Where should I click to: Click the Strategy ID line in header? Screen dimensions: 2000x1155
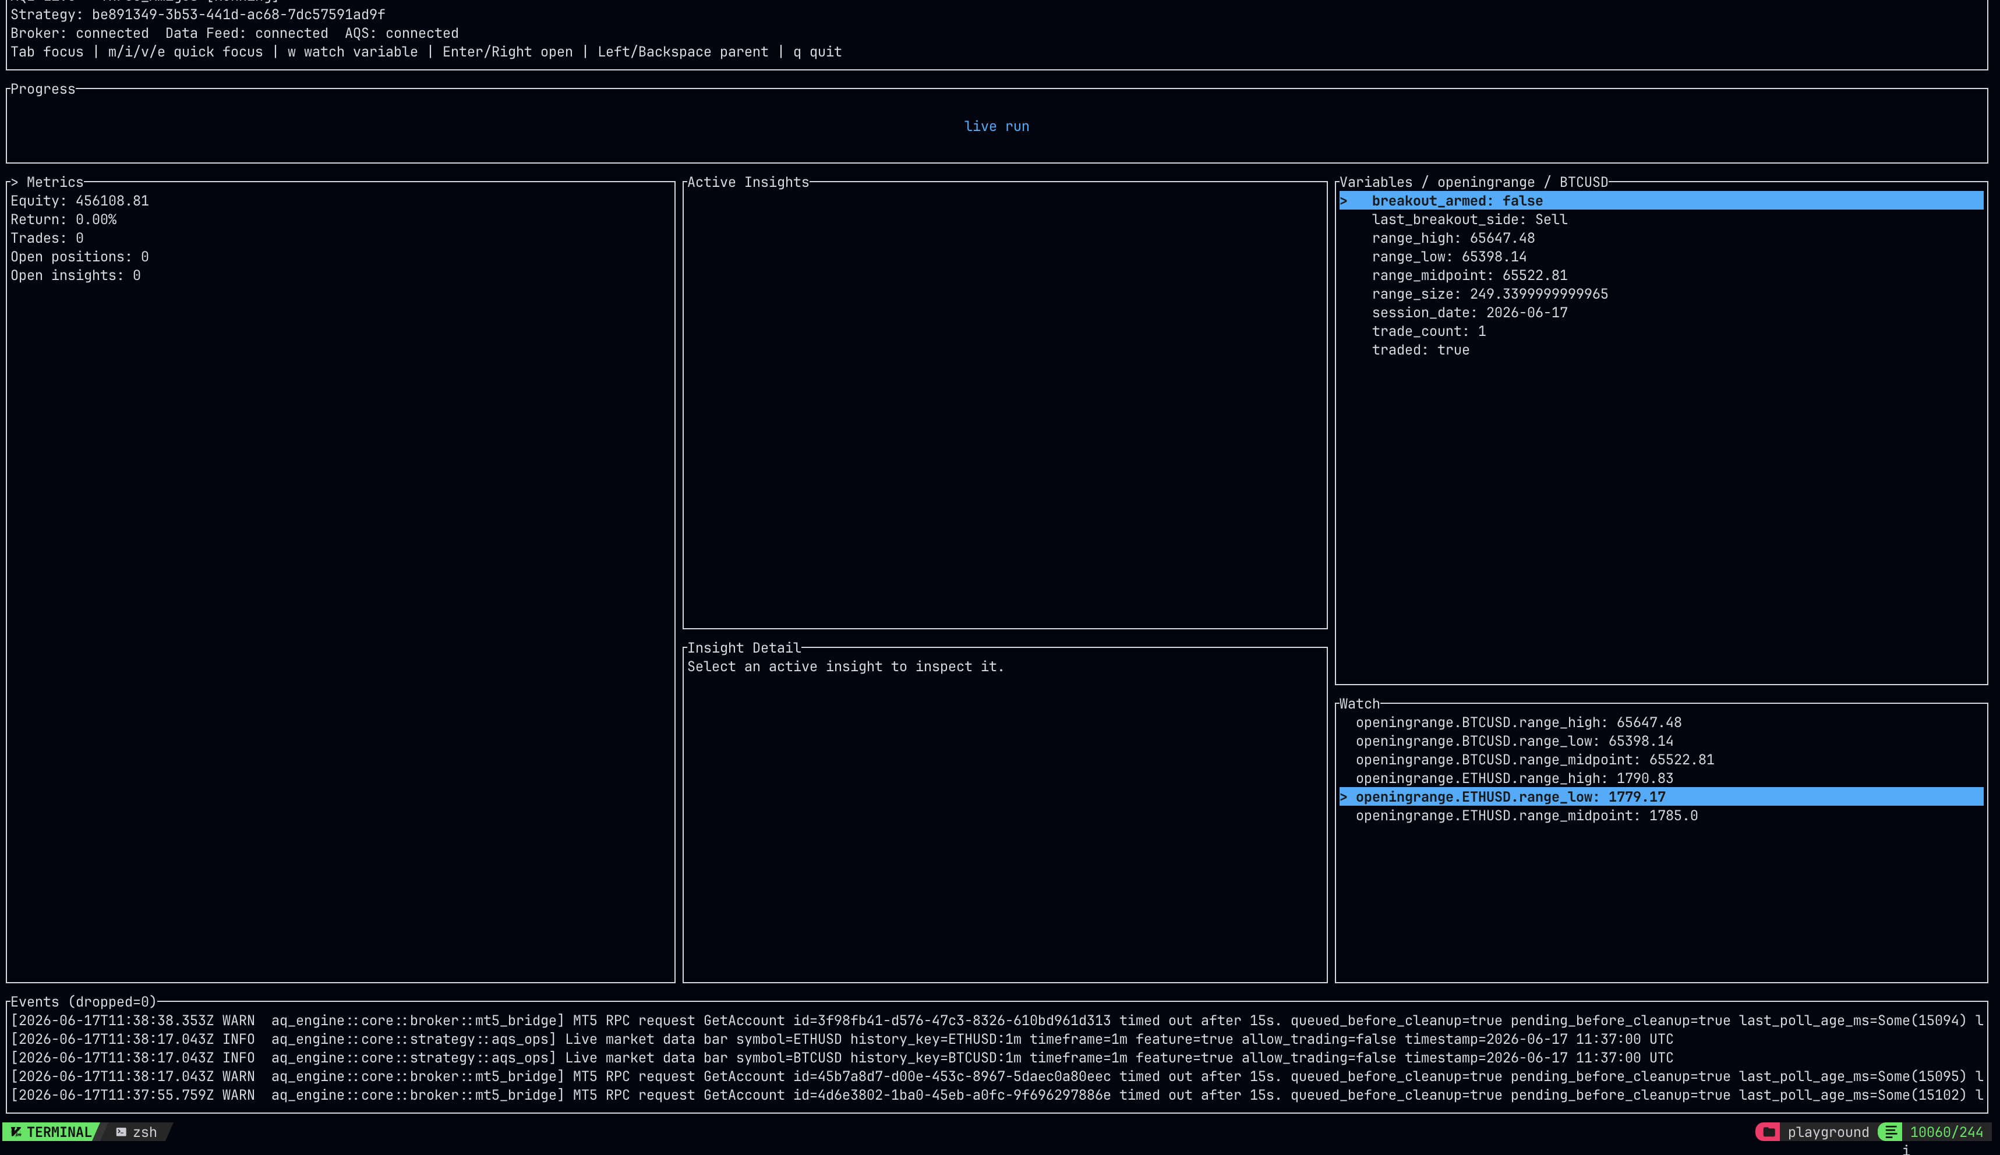[x=197, y=15]
